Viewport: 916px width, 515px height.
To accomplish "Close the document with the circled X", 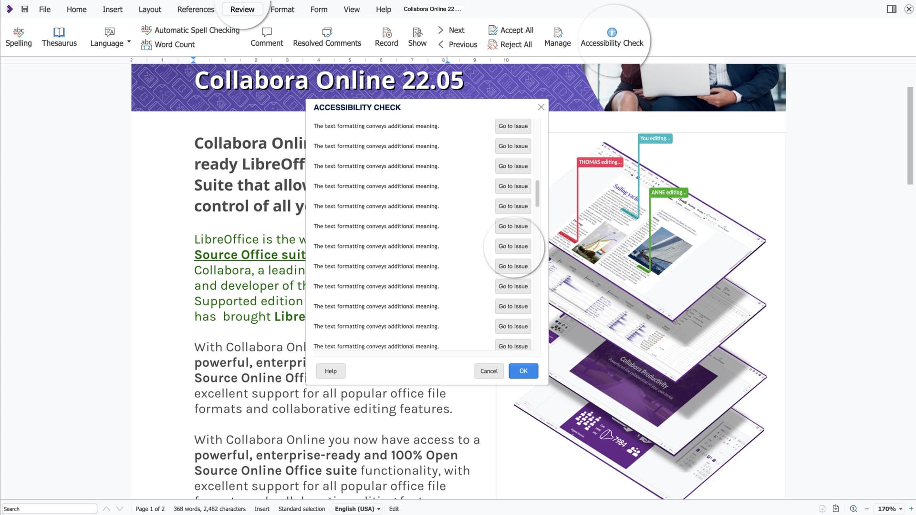I will 909,9.
